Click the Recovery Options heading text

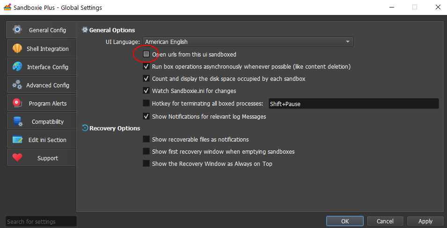(115, 128)
